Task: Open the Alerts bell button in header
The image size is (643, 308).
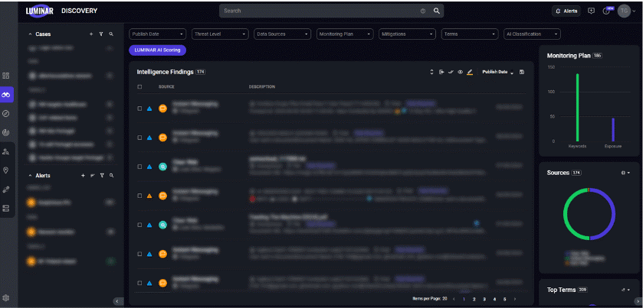Action: [x=566, y=11]
